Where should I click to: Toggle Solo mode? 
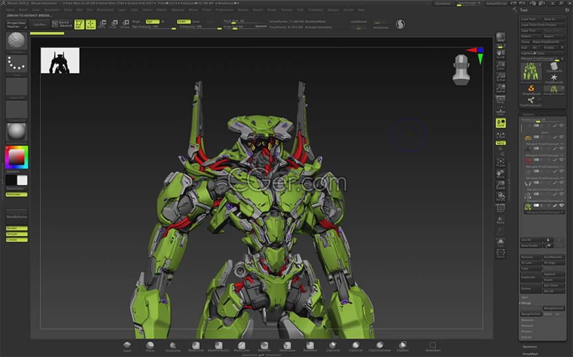[501, 243]
